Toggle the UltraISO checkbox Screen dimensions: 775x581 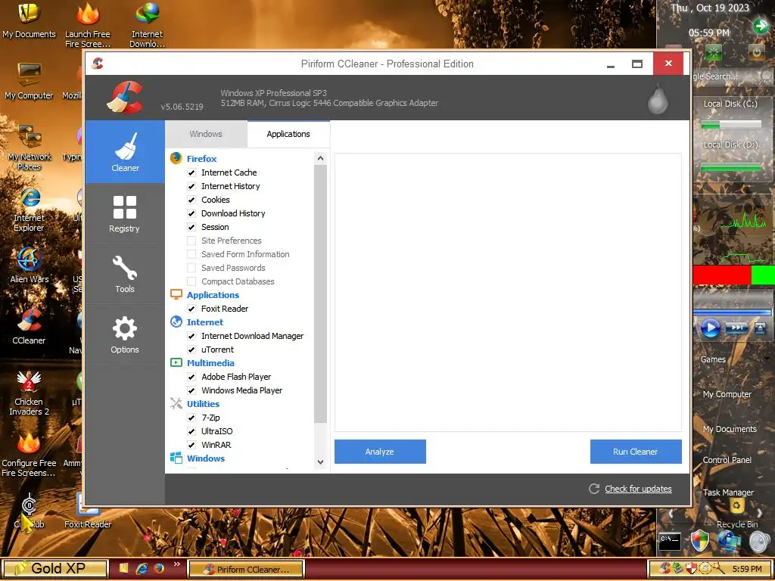191,431
